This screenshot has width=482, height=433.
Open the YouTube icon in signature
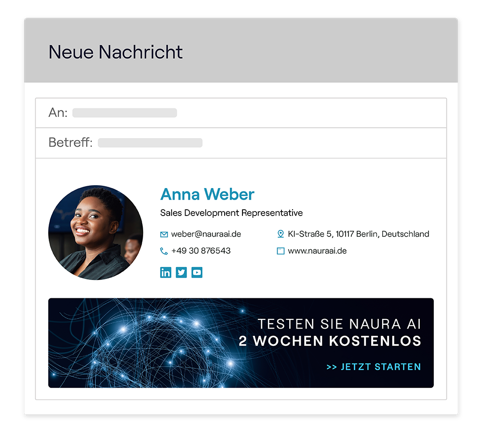coord(197,272)
